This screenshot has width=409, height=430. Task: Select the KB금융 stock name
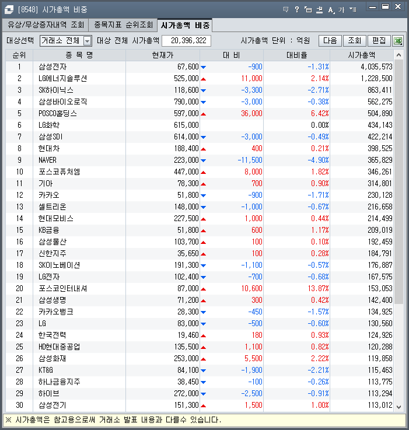(49, 230)
